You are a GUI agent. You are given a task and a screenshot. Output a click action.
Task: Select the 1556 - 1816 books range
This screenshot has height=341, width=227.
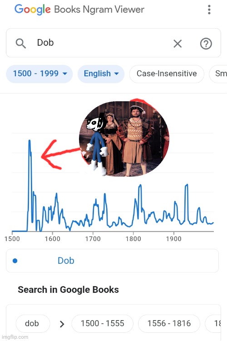point(169,324)
